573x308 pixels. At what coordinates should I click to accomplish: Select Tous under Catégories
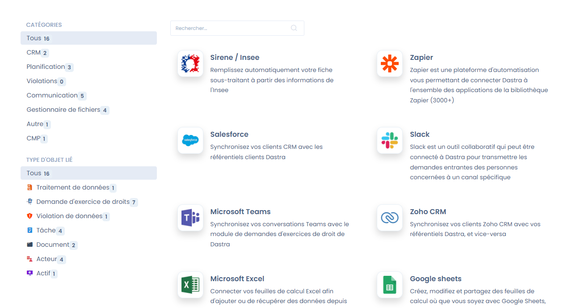(88, 38)
